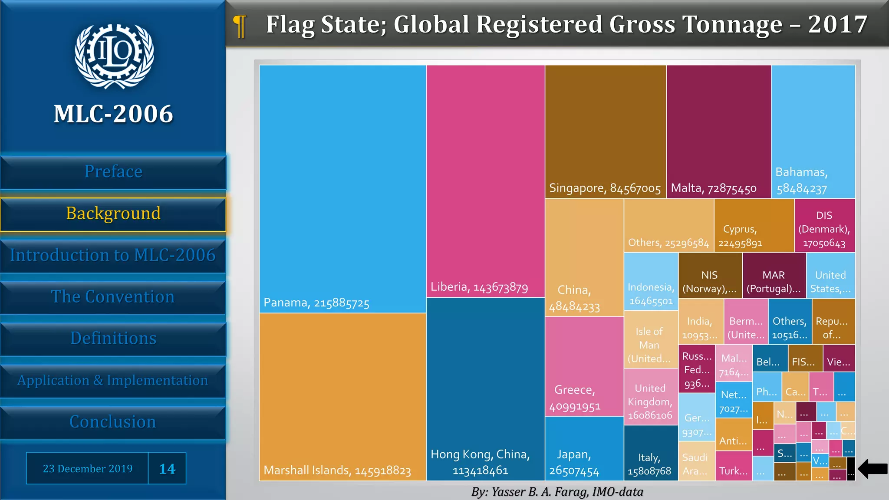Open Application & Implementation section

pyautogui.click(x=113, y=380)
